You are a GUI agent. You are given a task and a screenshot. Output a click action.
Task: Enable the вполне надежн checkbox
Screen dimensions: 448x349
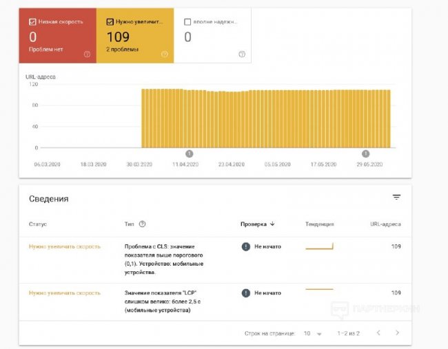click(x=188, y=21)
